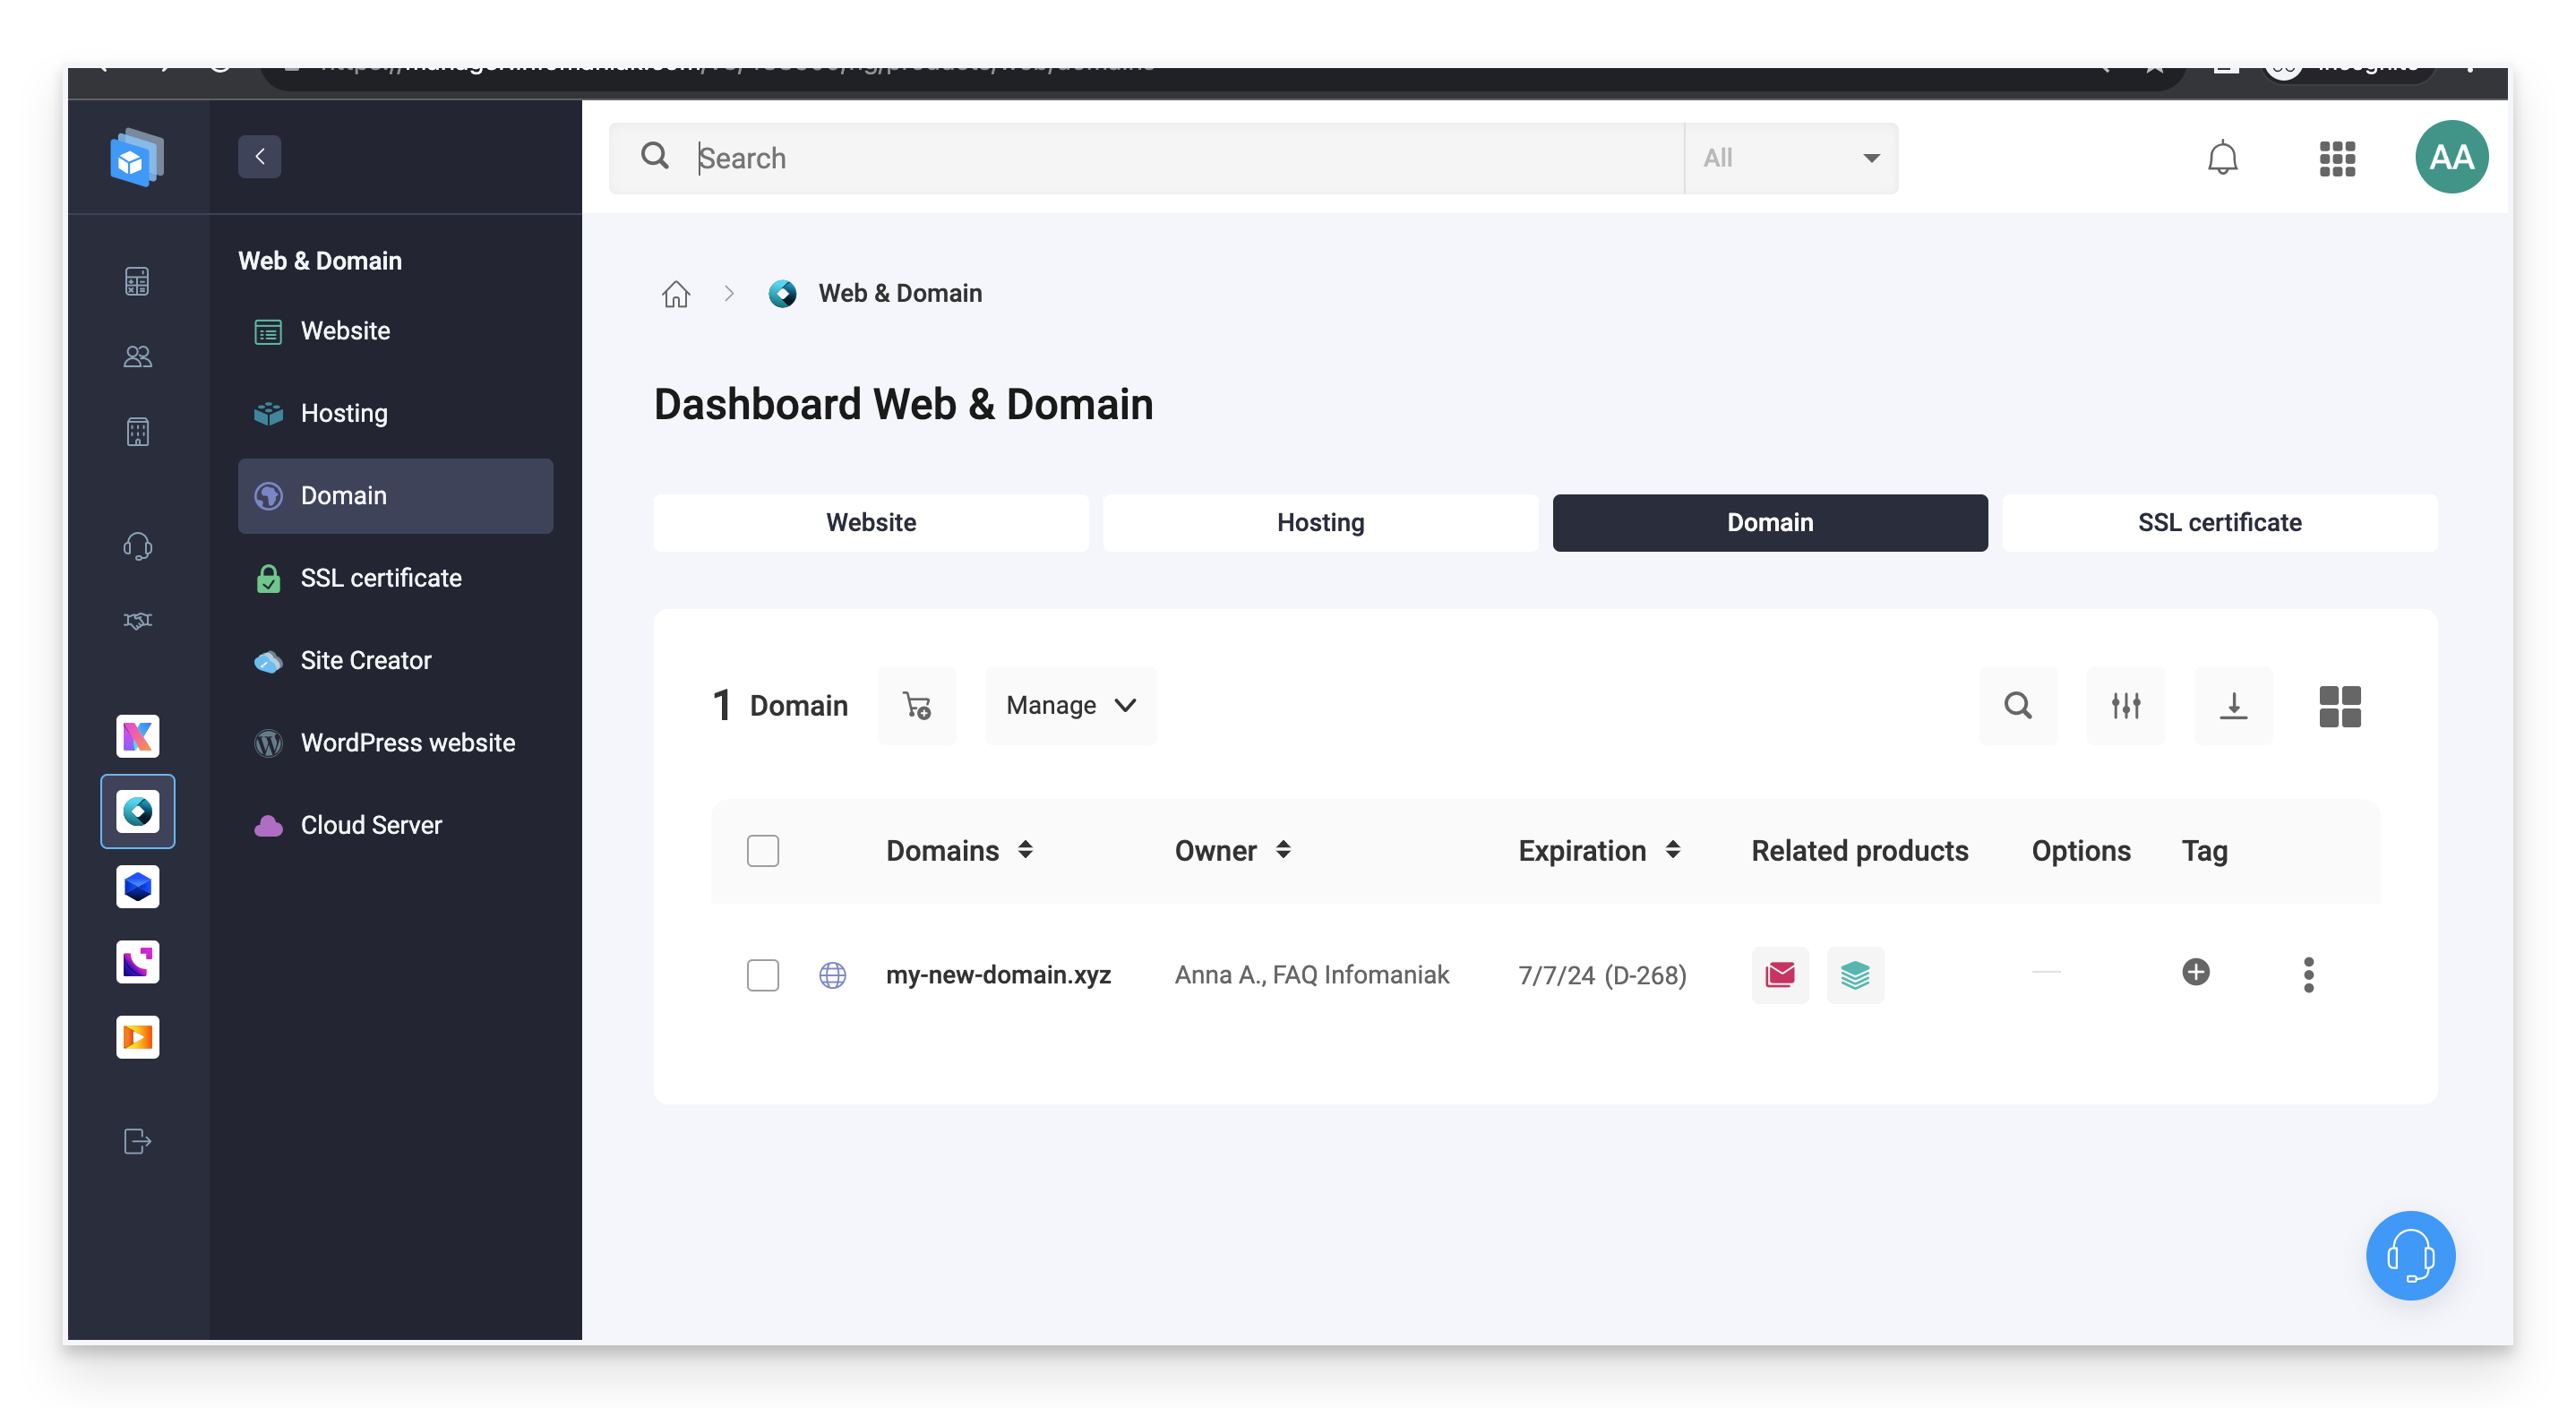Switch to the SSL certificate tab
This screenshot has width=2576, height=1408.
coord(2220,522)
